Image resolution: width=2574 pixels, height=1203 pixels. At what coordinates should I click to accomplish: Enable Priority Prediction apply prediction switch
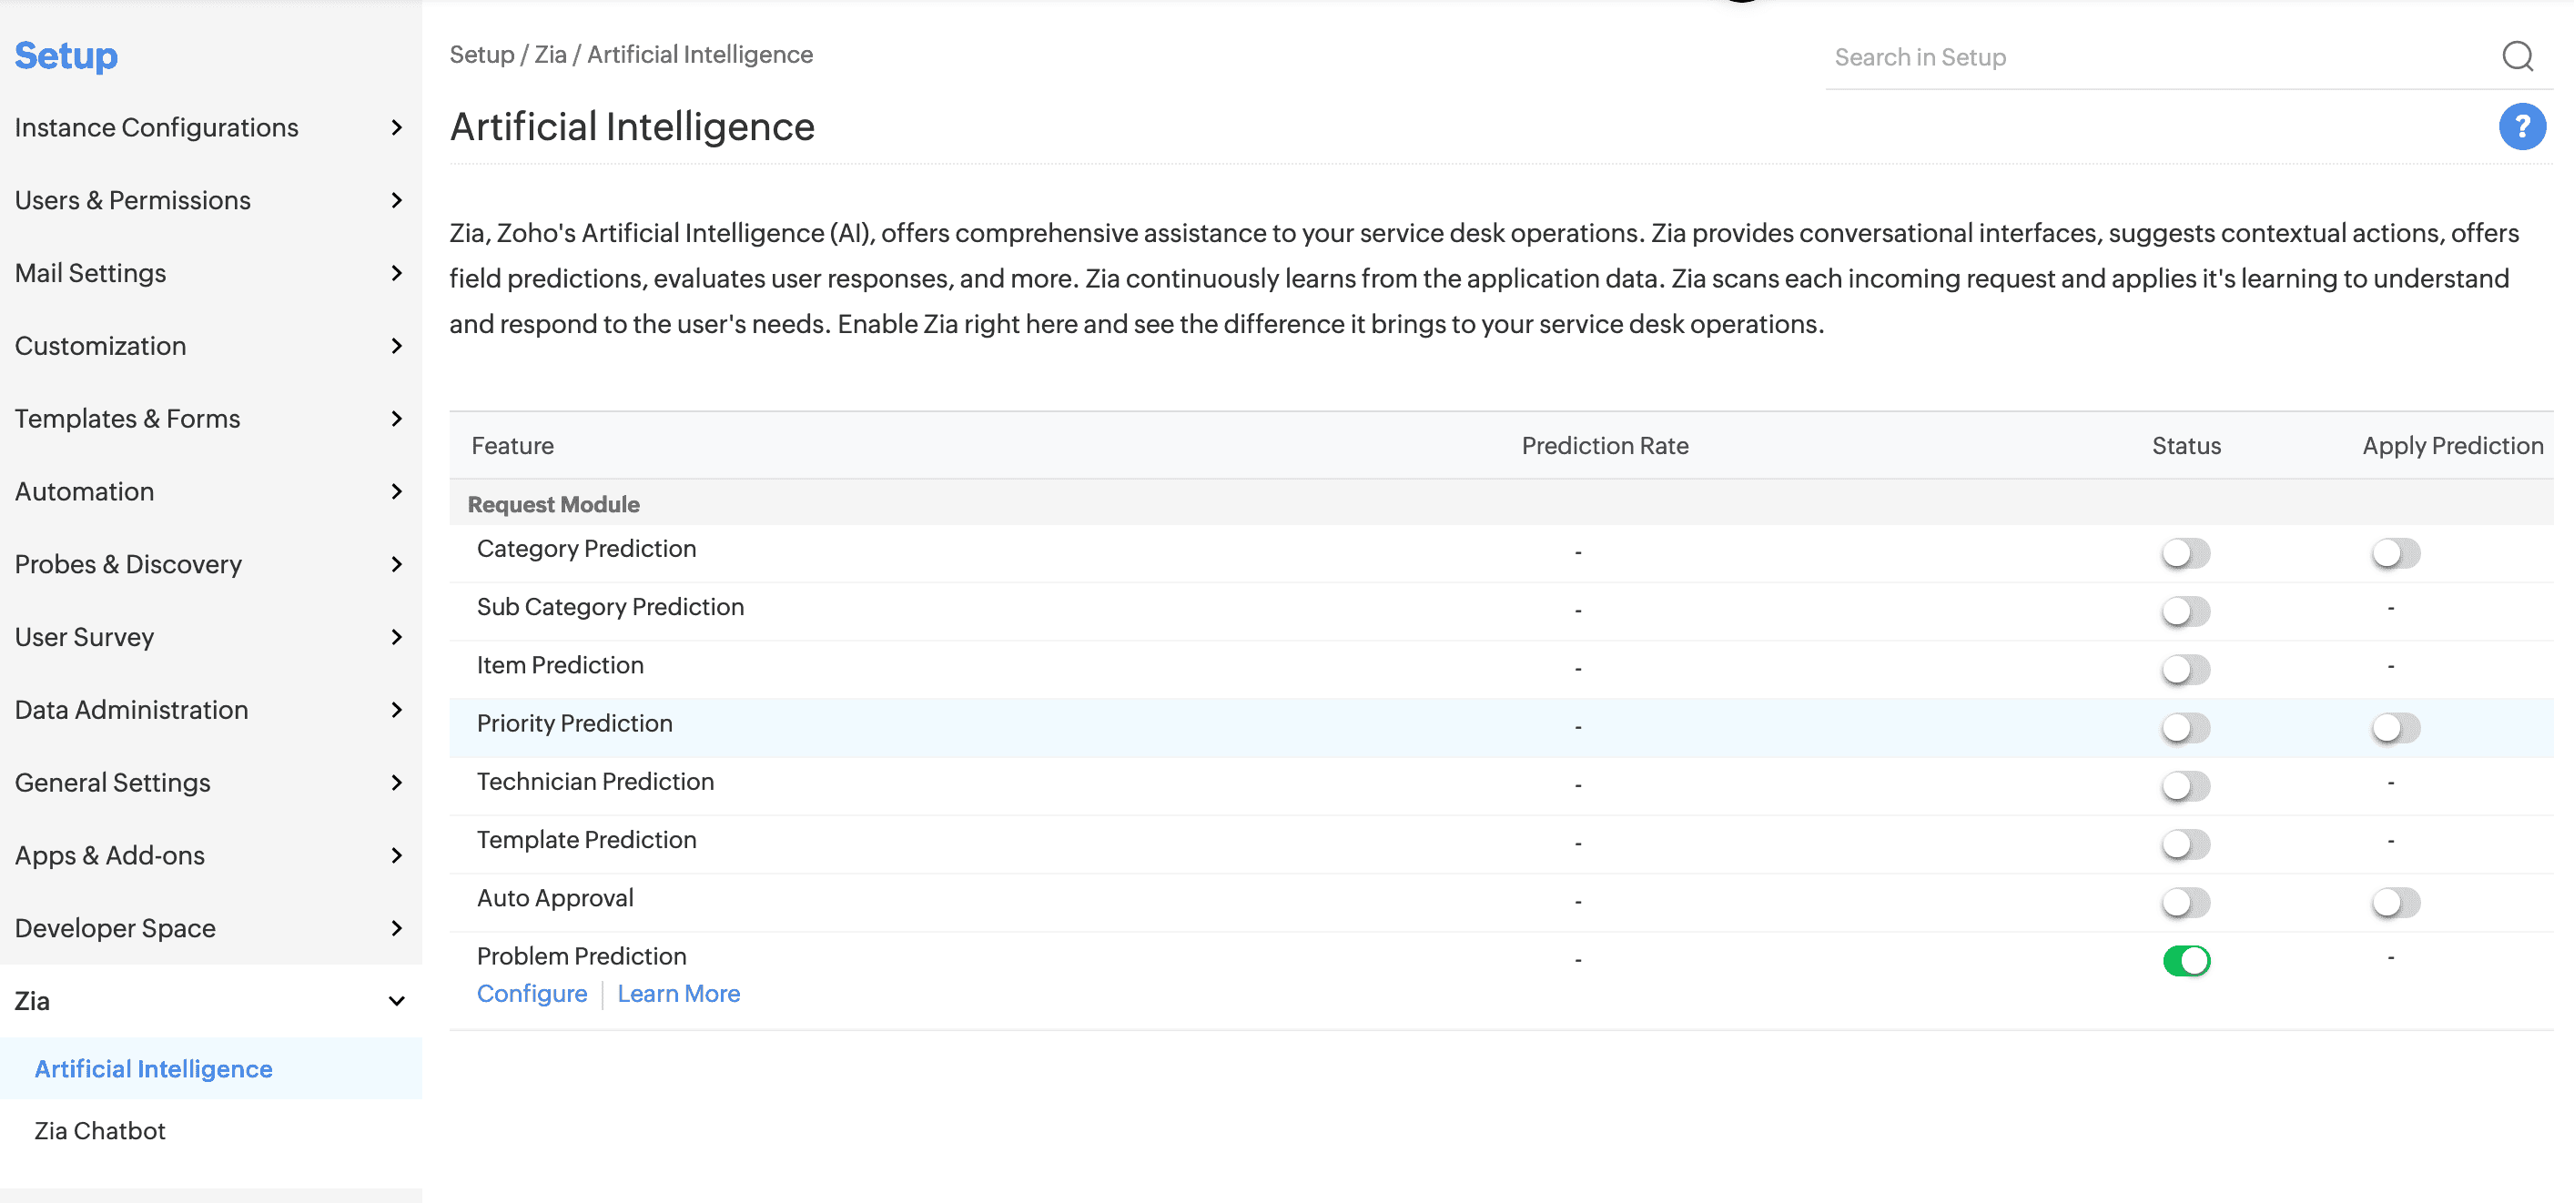(2395, 727)
